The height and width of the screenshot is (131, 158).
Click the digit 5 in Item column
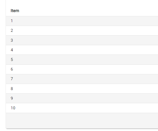pyautogui.click(x=12, y=60)
